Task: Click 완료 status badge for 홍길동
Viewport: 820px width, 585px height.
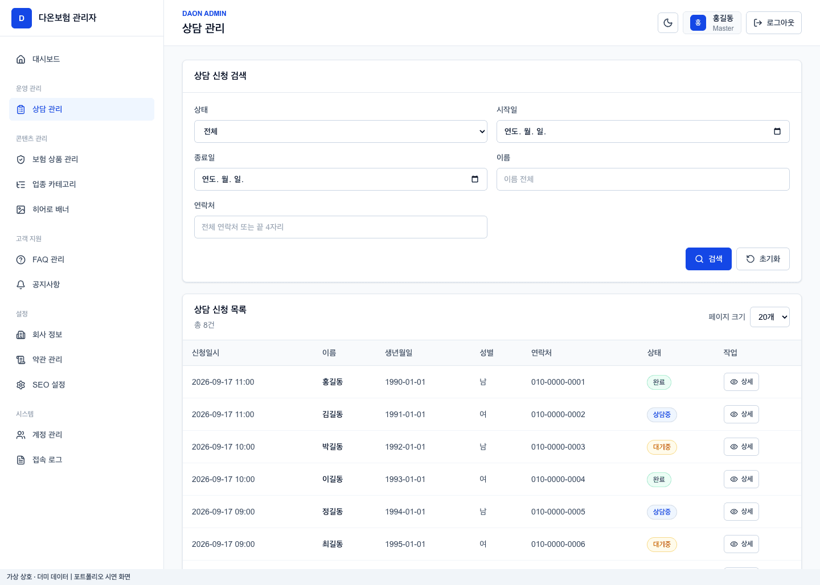Action: pos(659,382)
